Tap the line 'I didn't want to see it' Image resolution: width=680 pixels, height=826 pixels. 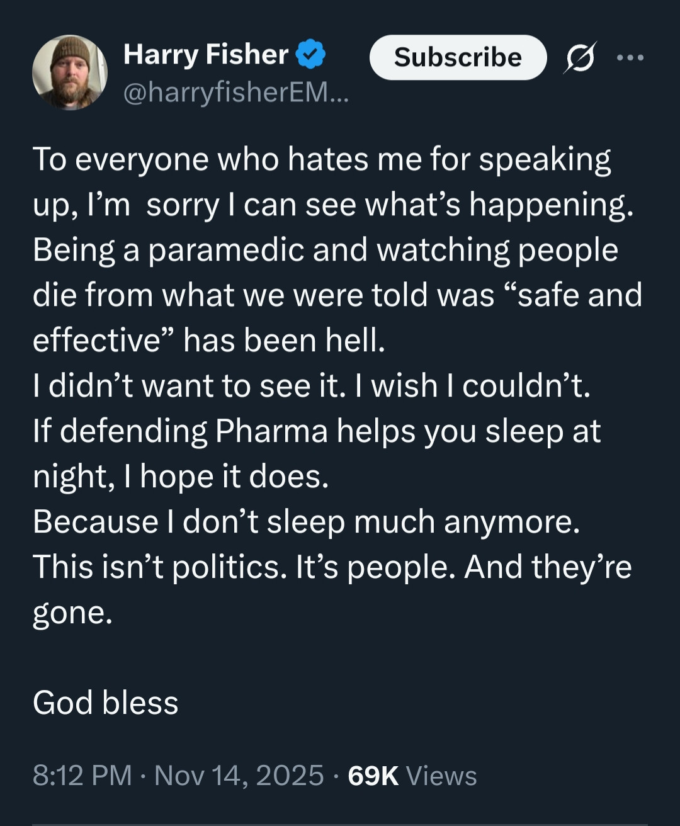(189, 385)
